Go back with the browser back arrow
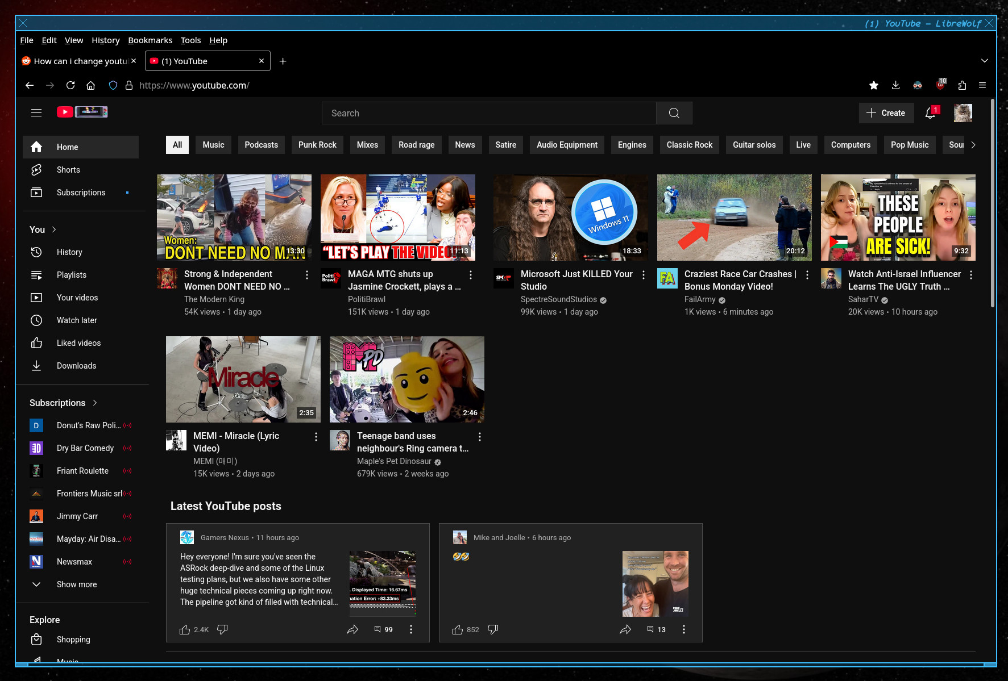This screenshot has width=1008, height=681. 30,85
